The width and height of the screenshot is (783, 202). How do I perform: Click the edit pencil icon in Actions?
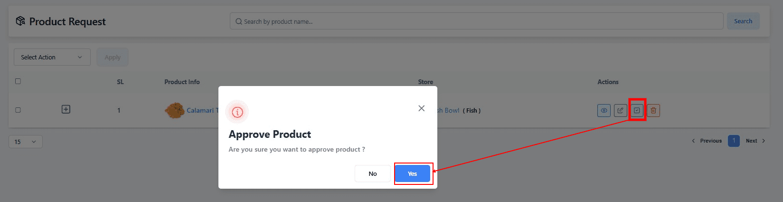pos(620,110)
